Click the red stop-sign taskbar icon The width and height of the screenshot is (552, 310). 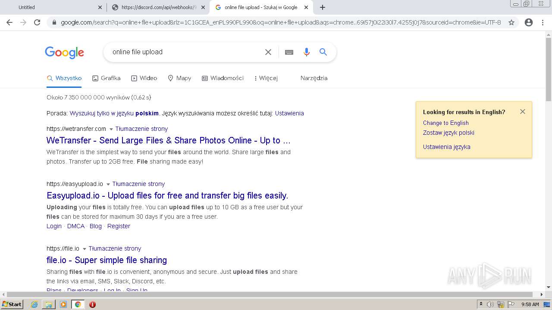point(92,304)
